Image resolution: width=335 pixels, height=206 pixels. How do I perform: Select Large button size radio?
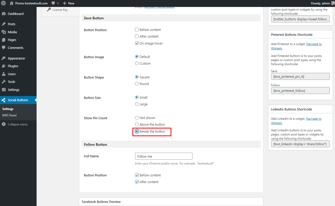[x=137, y=104]
